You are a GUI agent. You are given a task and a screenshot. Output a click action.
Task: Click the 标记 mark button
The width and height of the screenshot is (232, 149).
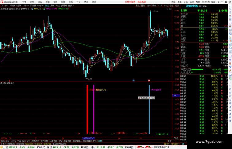point(166,6)
